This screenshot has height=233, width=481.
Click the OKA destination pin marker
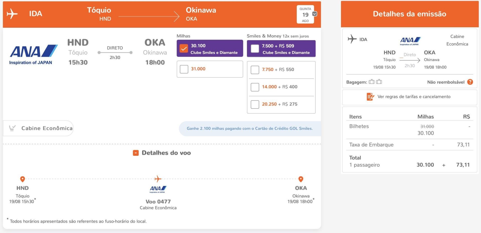pyautogui.click(x=301, y=179)
